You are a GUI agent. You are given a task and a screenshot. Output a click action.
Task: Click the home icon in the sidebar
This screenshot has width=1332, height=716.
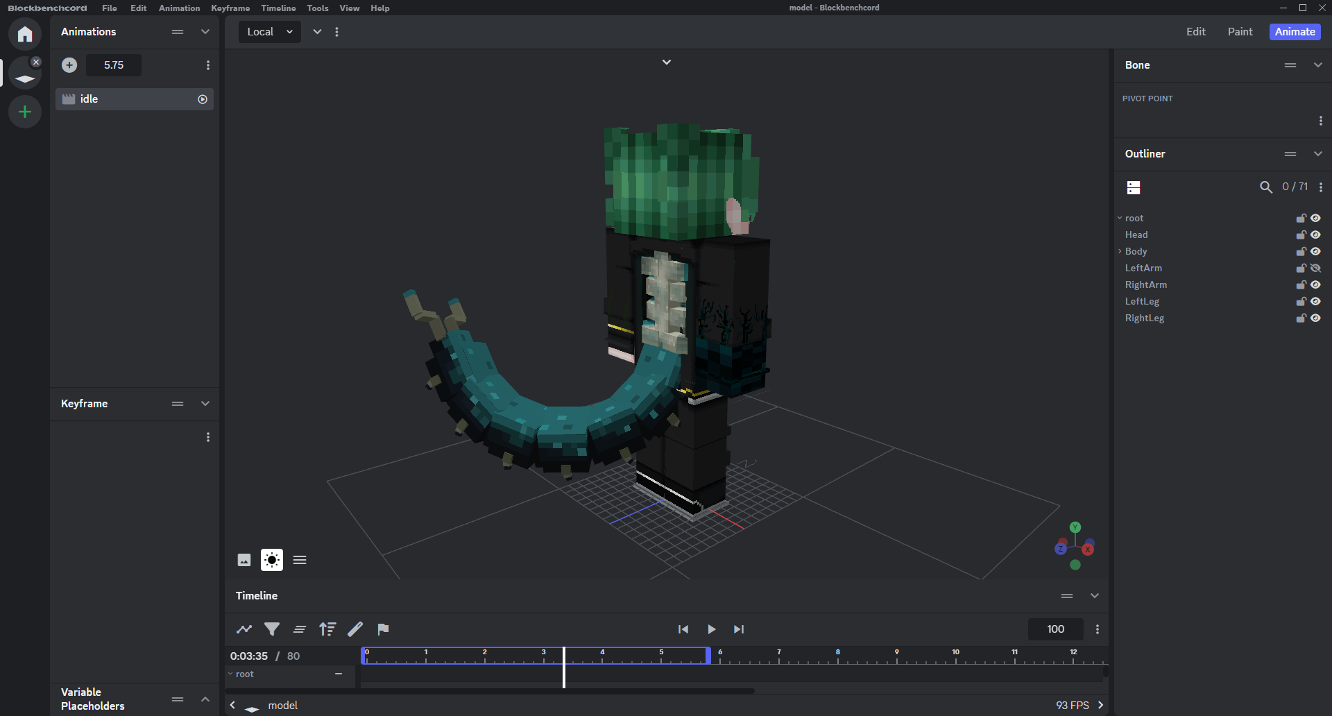[x=25, y=34]
